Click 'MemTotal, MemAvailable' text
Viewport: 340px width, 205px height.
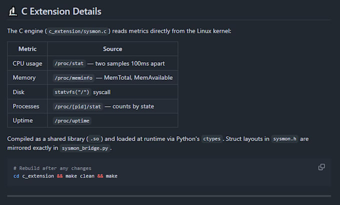(x=138, y=78)
